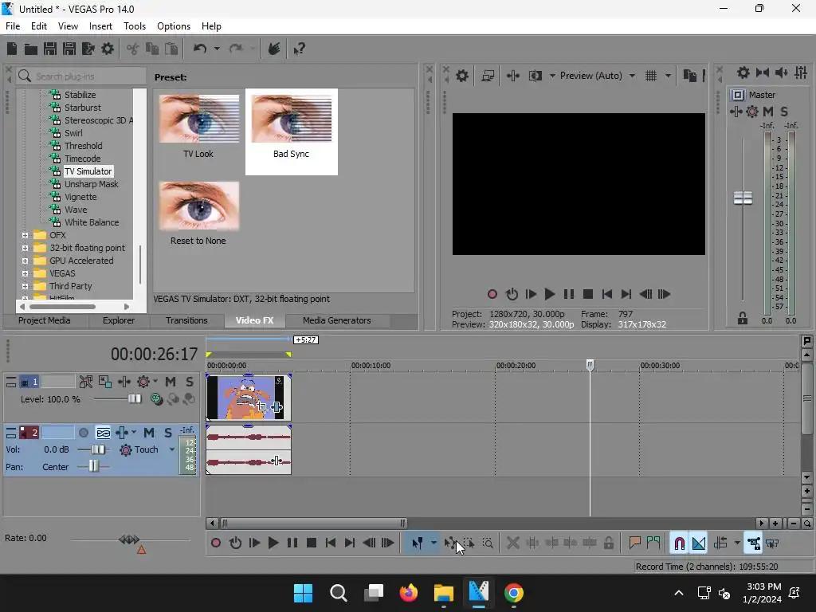Expand the GPU Accelerated folder

25,261
